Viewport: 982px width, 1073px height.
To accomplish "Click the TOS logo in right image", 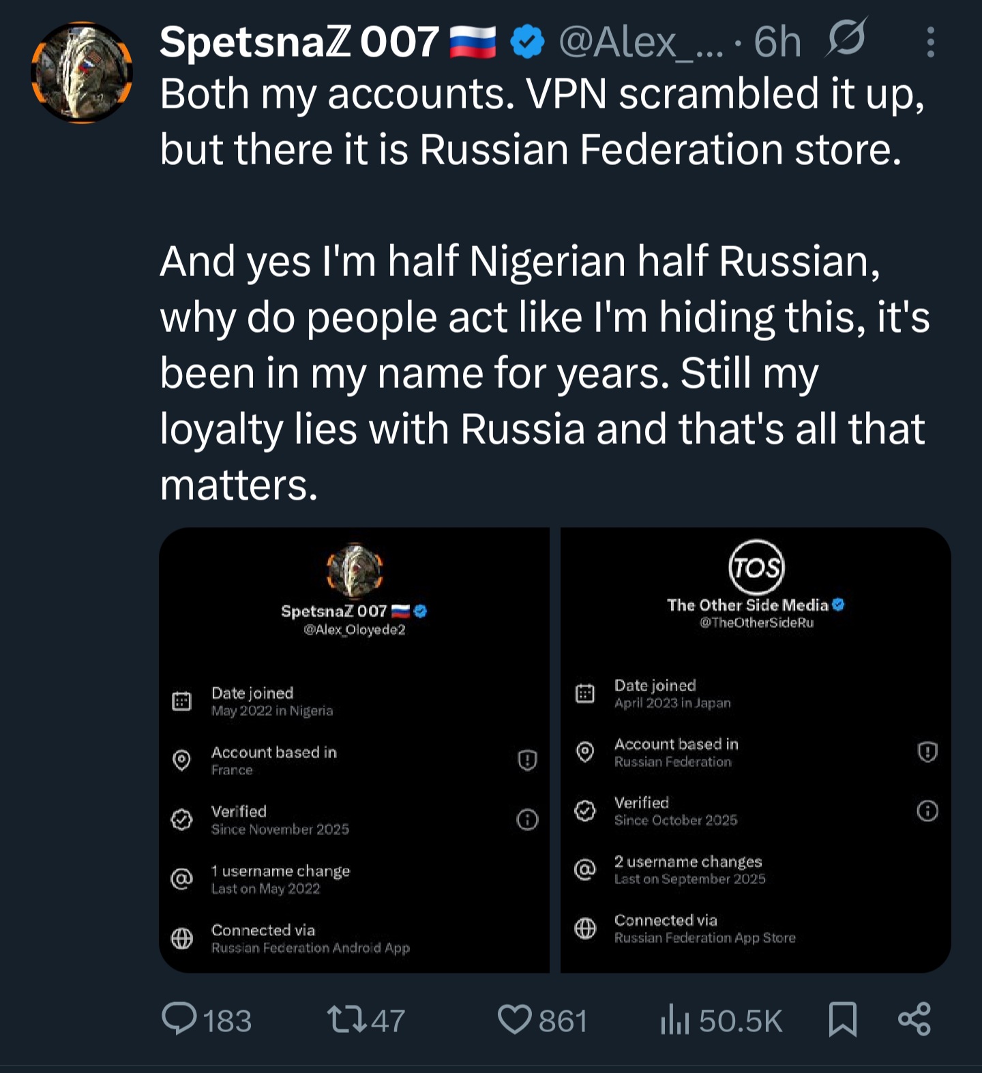I will click(756, 567).
